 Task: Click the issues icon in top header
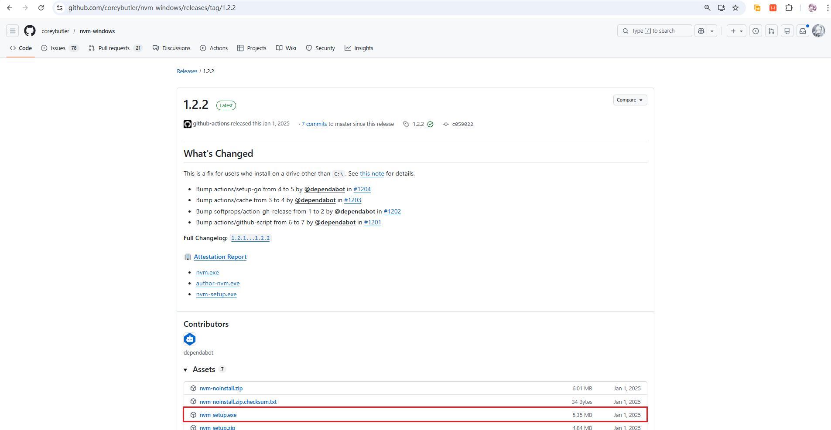(x=756, y=31)
